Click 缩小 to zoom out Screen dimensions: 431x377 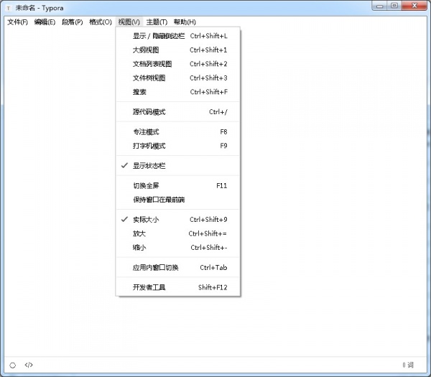point(139,247)
